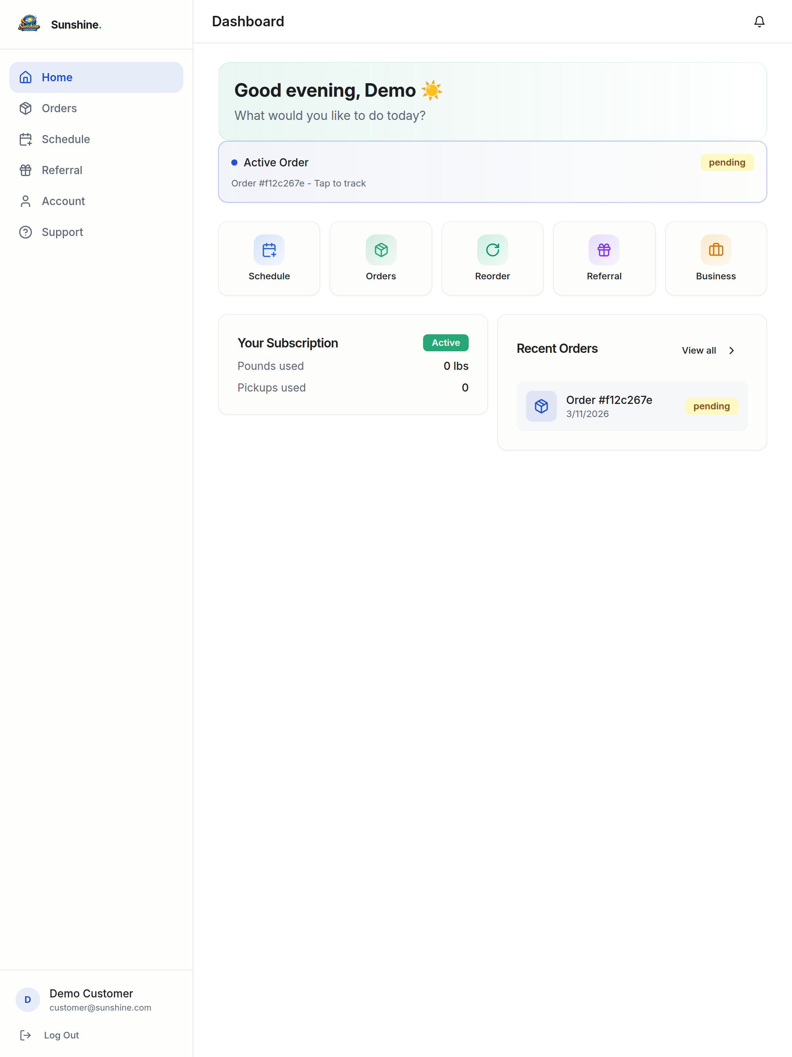Click the pending badge on Active Order
The height and width of the screenshot is (1057, 792).
(727, 162)
